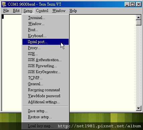The width and height of the screenshot is (143, 130).
Task: Open the Control menu
Action: point(42,11)
